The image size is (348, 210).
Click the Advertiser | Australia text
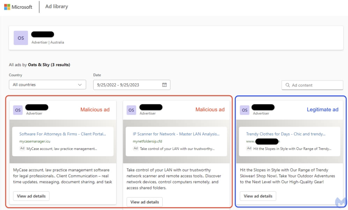point(48,42)
